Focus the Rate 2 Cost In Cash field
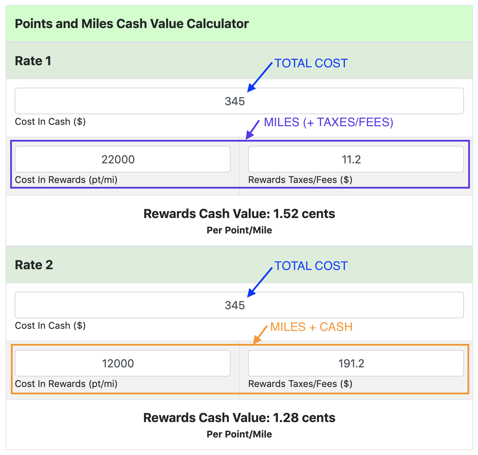Screen dimensions: 478x455 point(239,305)
